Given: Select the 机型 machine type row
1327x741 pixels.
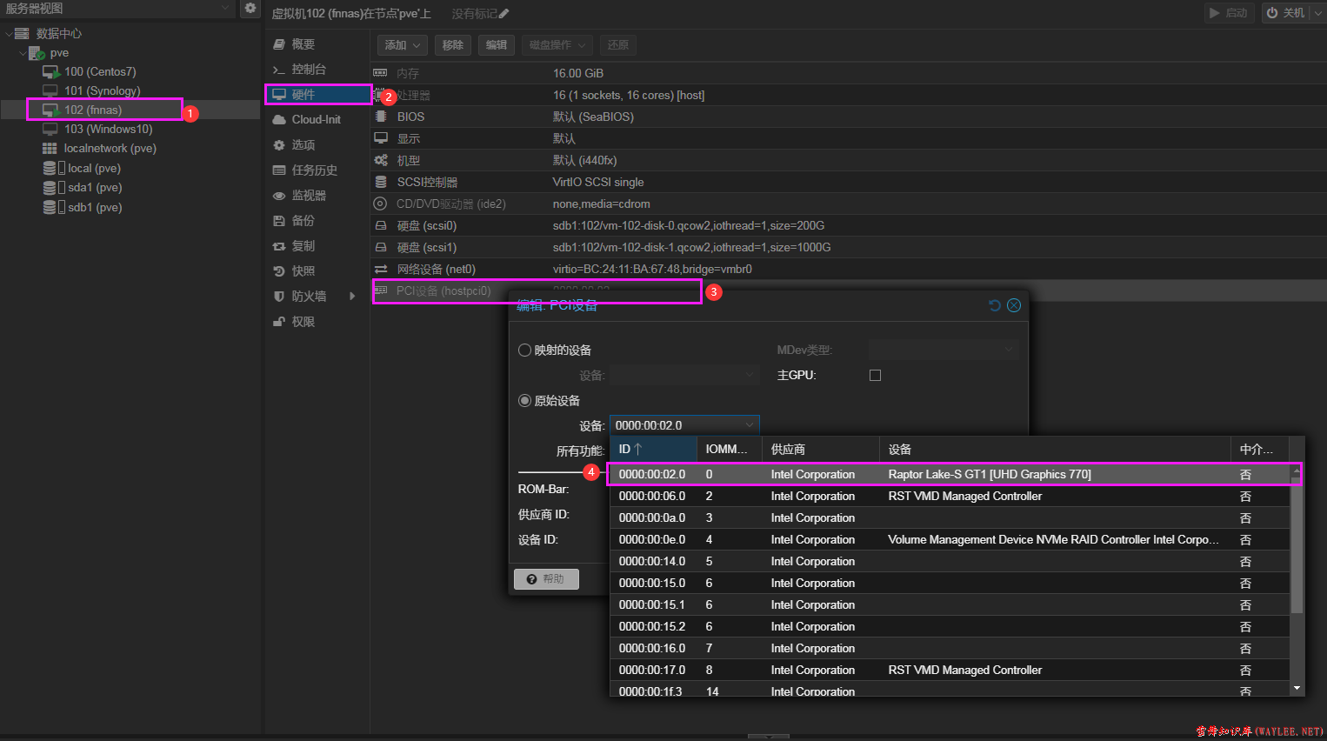Looking at the screenshot, I should pyautogui.click(x=849, y=160).
